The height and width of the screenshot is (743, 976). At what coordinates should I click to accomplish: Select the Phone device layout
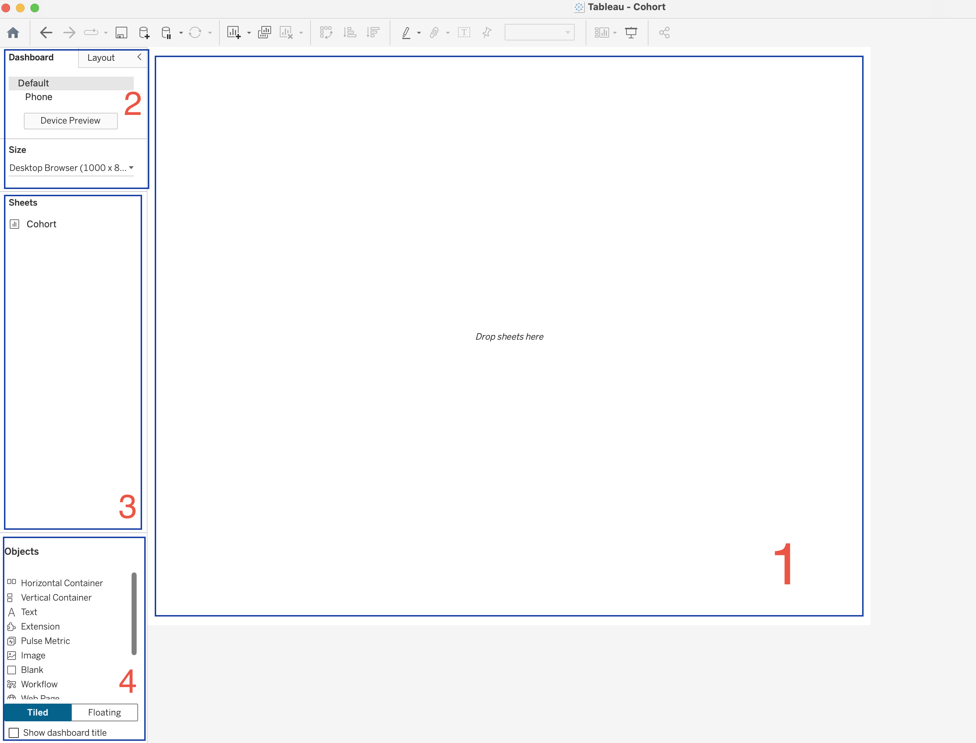[x=38, y=97]
